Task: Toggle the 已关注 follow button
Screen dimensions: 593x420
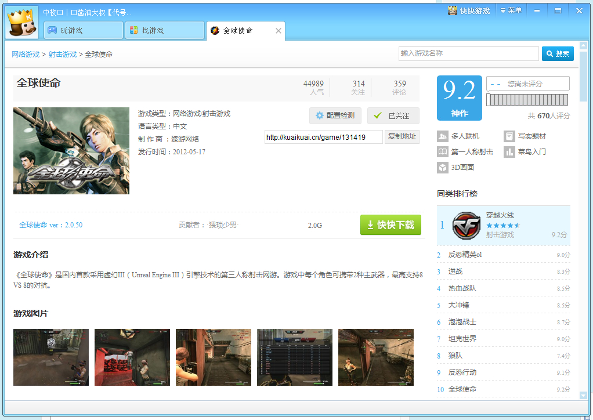Action: tap(393, 115)
